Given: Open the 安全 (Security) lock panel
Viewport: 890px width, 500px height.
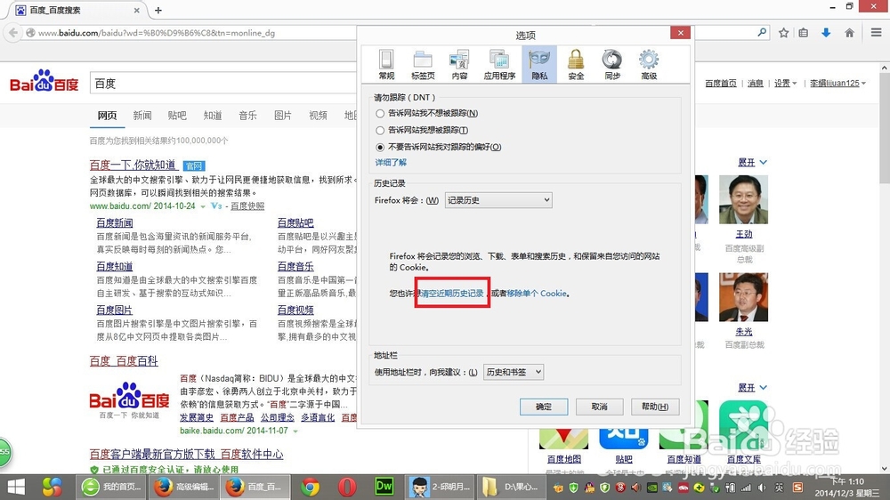Looking at the screenshot, I should (576, 64).
